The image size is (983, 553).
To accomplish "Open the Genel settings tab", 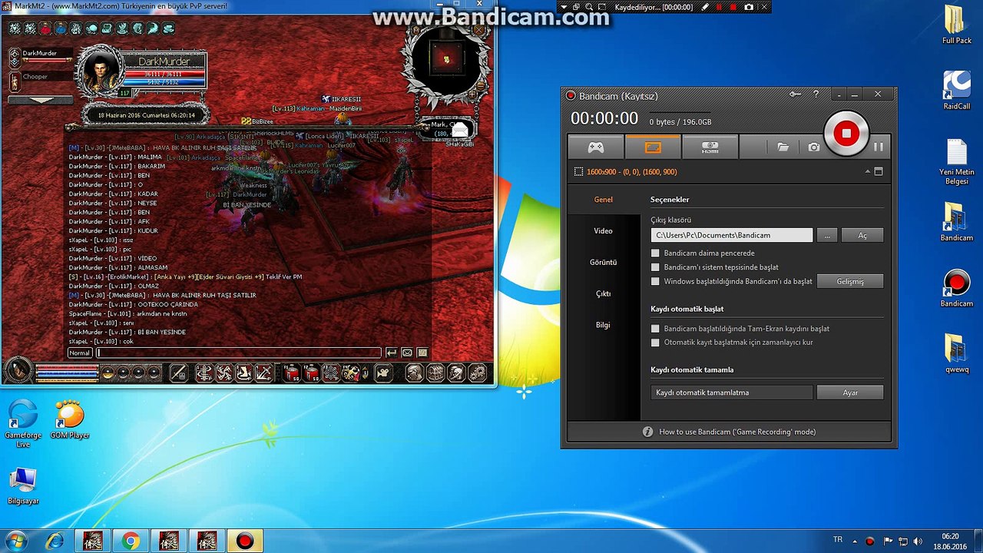I will 604,200.
